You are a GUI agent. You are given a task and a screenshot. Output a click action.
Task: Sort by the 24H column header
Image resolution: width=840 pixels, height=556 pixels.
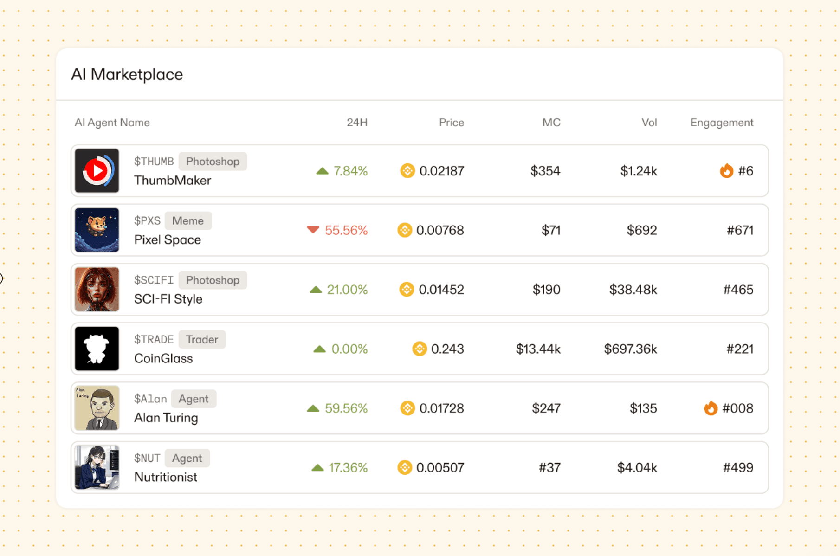tap(357, 123)
